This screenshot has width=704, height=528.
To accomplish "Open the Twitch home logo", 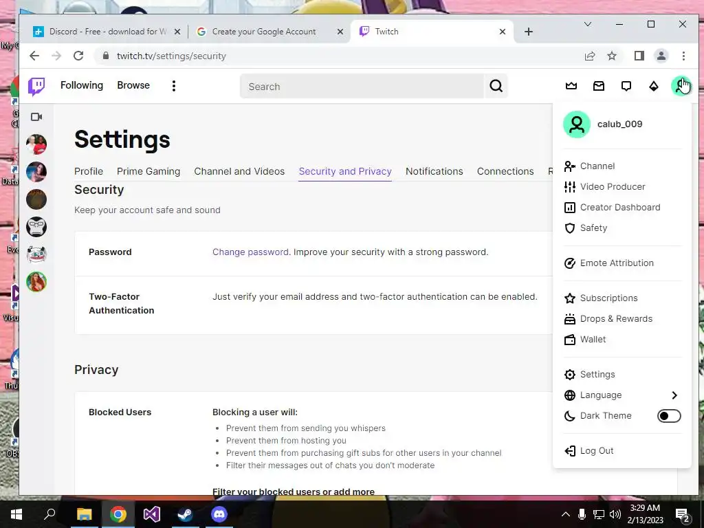I will click(x=36, y=86).
